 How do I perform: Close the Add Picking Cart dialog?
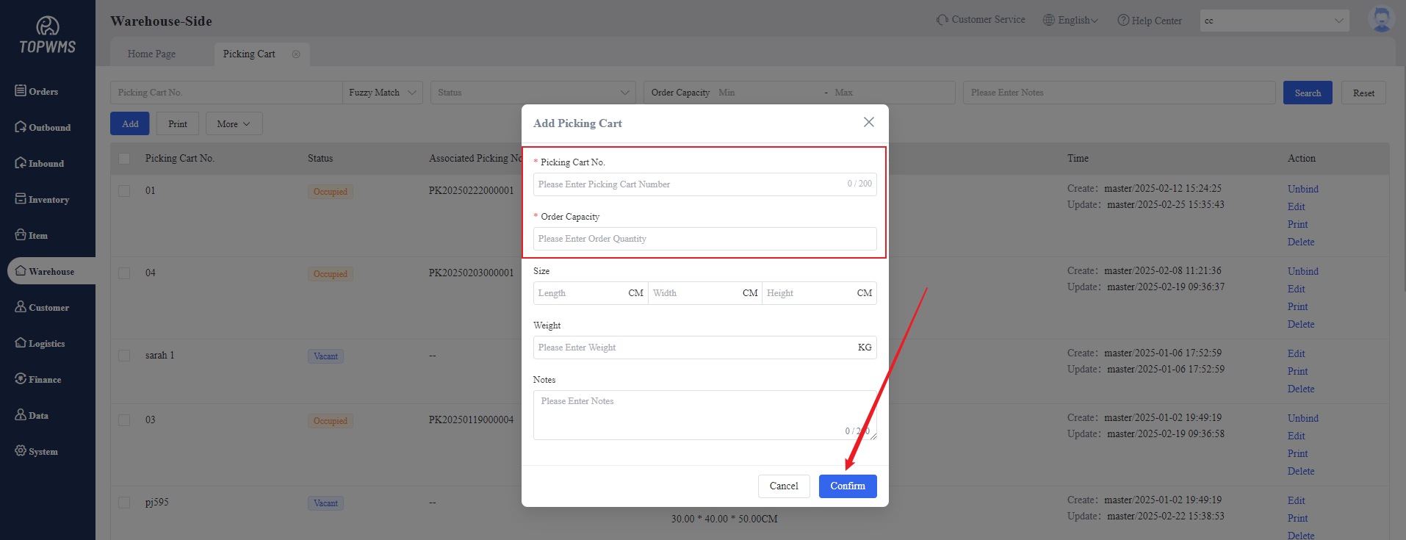click(868, 123)
